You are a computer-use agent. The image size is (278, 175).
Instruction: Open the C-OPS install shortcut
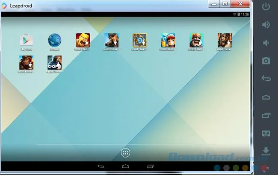pyautogui.click(x=54, y=63)
